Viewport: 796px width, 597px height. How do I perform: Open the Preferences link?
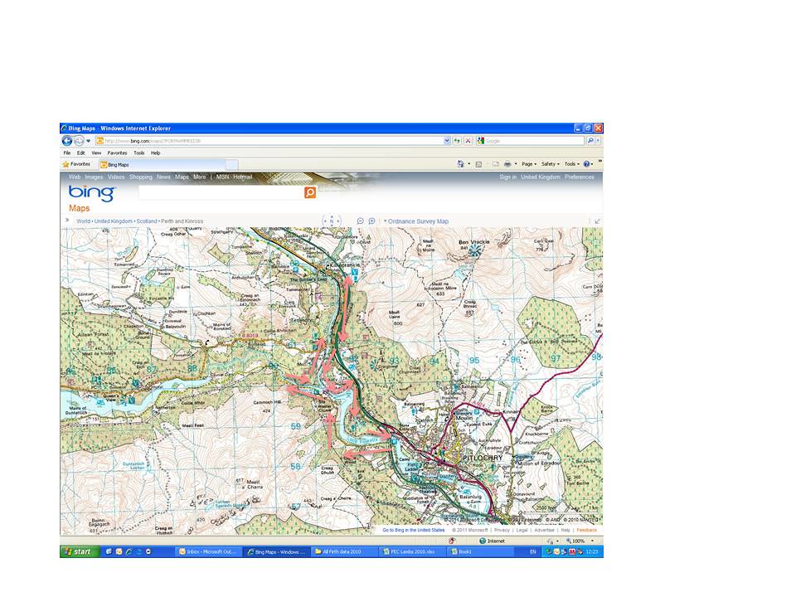(580, 177)
